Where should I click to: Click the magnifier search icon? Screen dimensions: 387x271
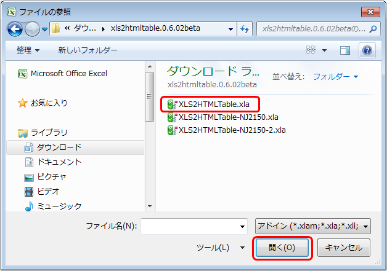pyautogui.click(x=373, y=29)
